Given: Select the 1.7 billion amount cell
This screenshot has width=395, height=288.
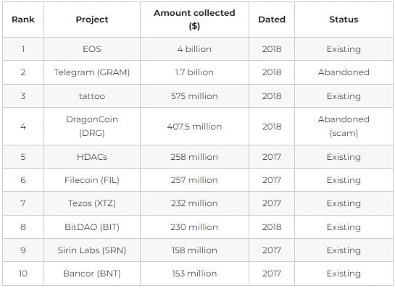Looking at the screenshot, I should coord(194,72).
